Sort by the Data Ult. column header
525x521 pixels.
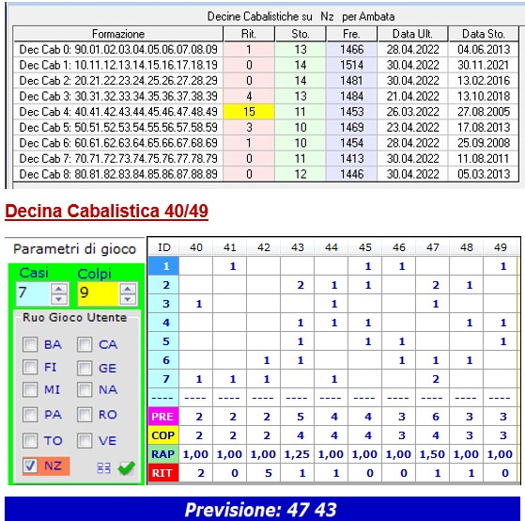coord(412,34)
